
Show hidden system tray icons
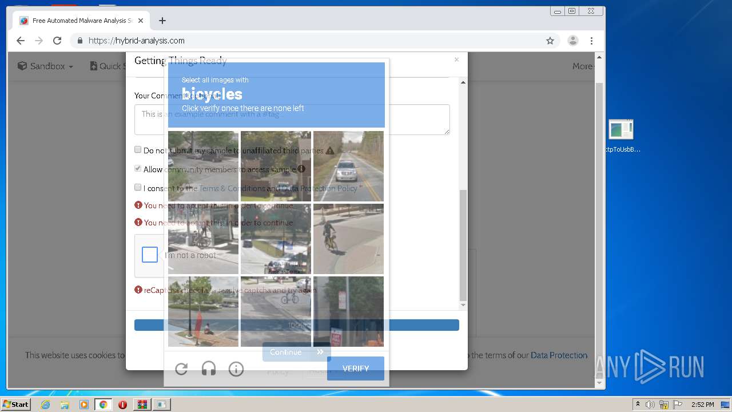coord(638,405)
